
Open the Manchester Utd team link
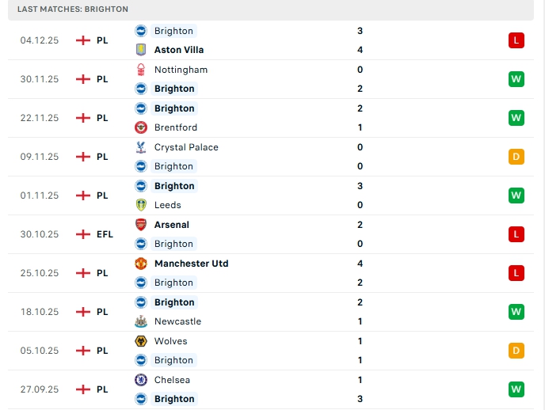click(191, 264)
